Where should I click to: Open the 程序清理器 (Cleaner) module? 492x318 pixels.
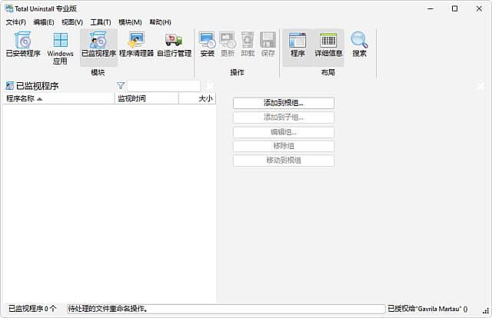[x=136, y=45]
